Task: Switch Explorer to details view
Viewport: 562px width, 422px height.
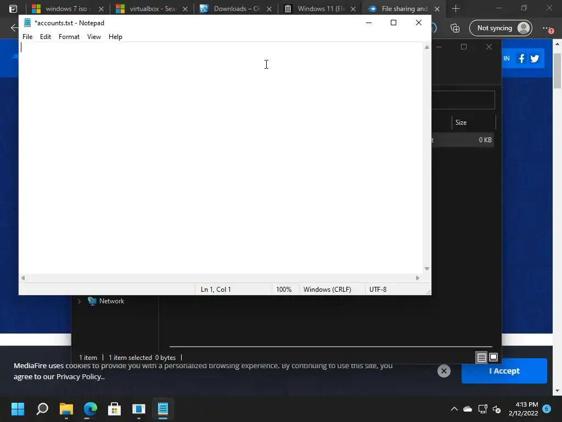Action: pos(481,357)
